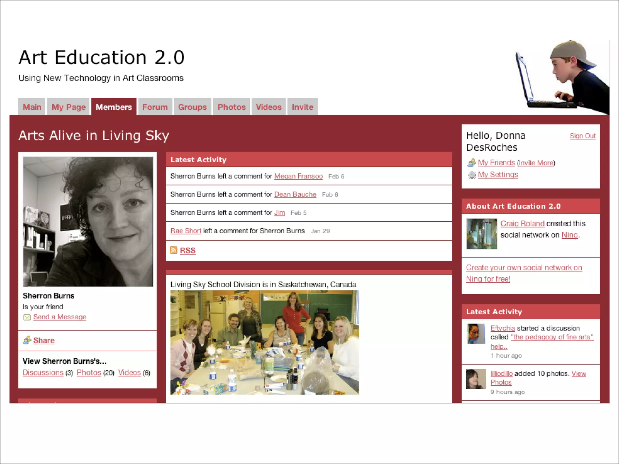Click the Rae Short link
619x464 pixels.
[x=186, y=231]
